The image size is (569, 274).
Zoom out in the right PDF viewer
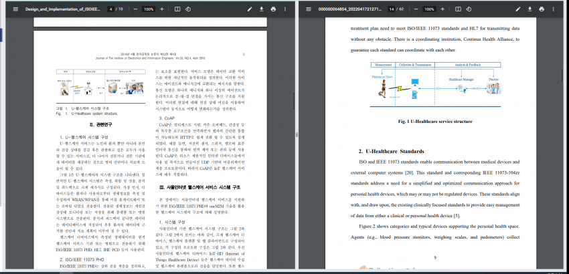pos(416,9)
